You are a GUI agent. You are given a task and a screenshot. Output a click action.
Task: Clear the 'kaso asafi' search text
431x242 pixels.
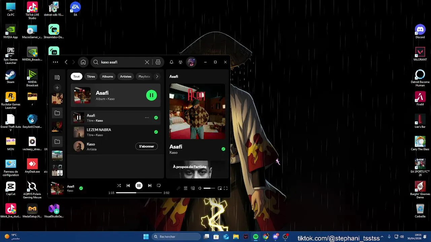[147, 62]
